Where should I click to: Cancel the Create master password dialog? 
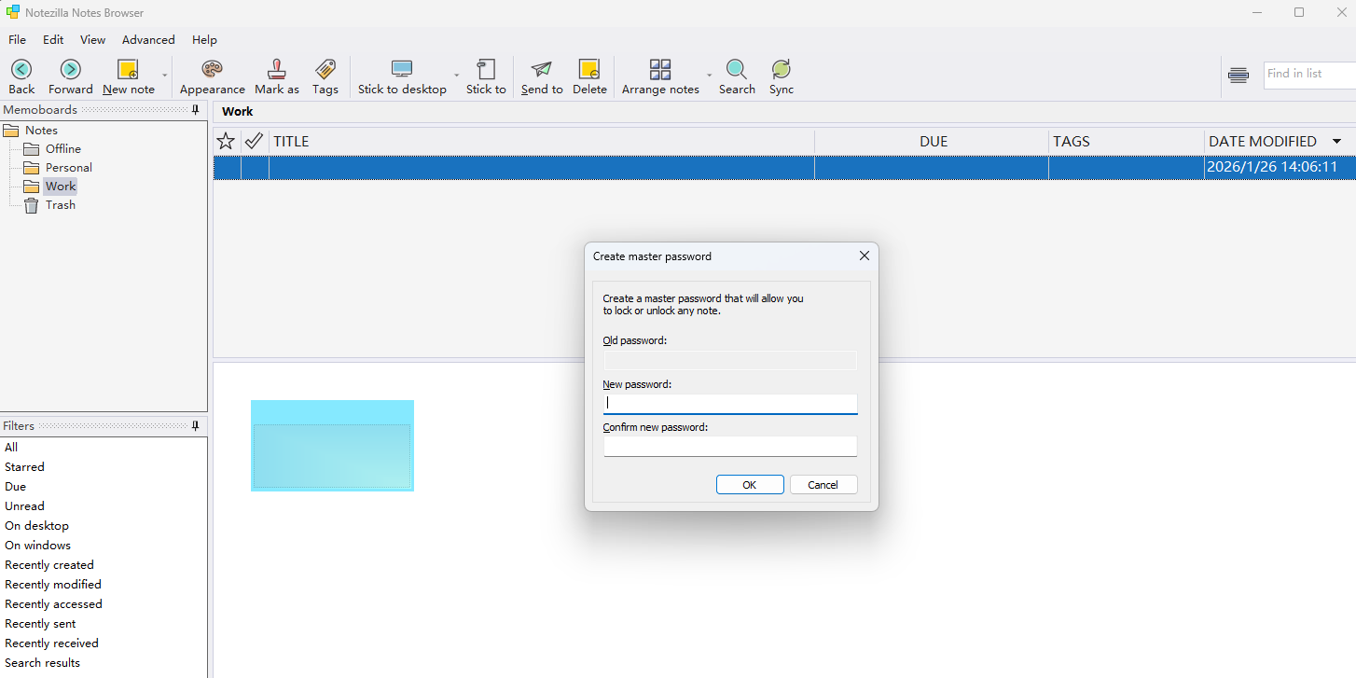coord(823,485)
